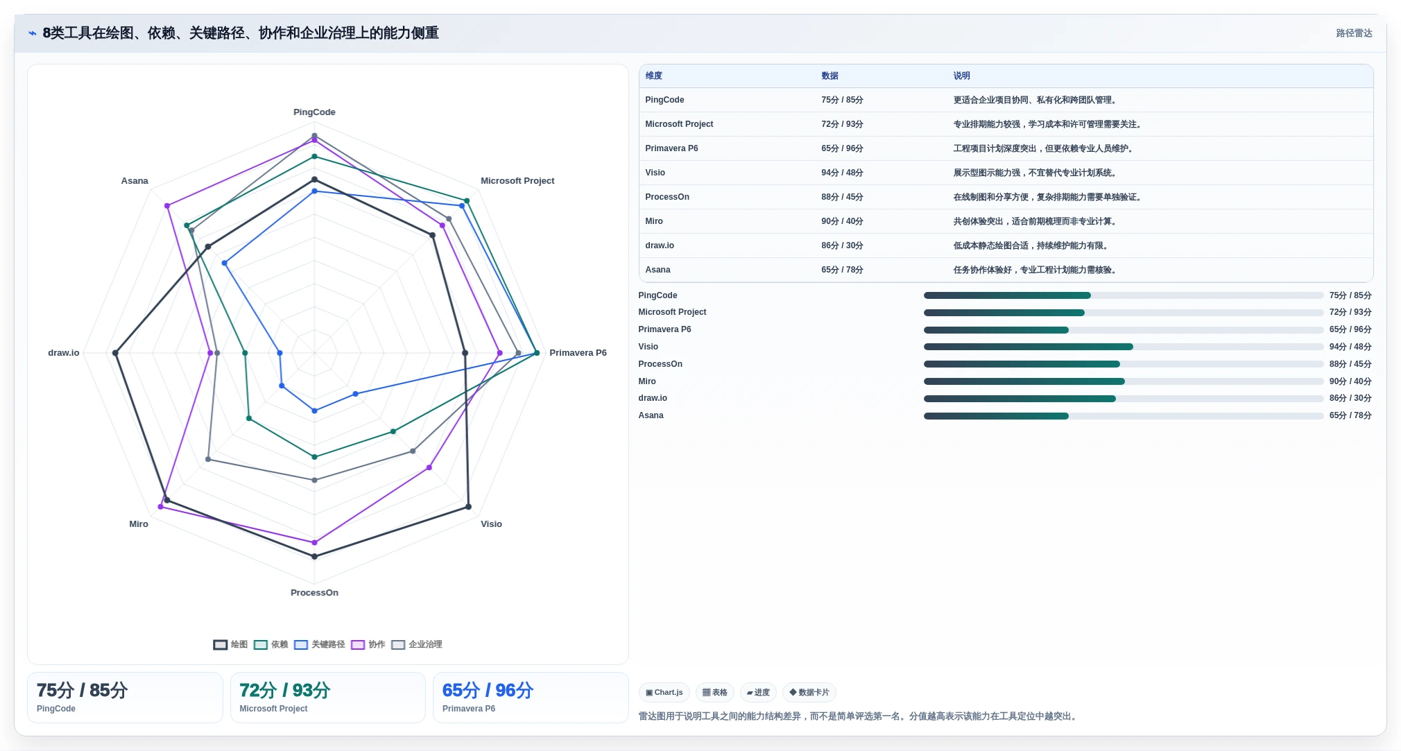
Task: Click the Miro progress bar
Action: click(x=1124, y=381)
